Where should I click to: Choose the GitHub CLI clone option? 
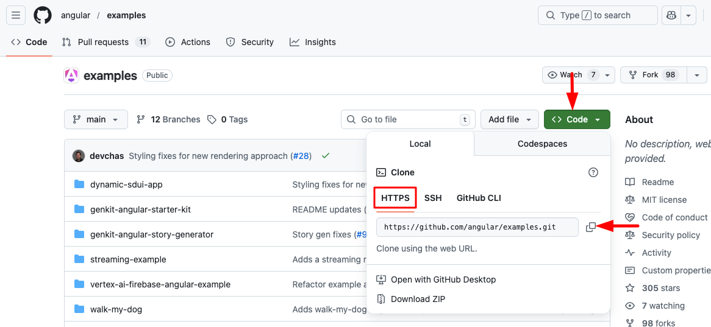click(479, 198)
